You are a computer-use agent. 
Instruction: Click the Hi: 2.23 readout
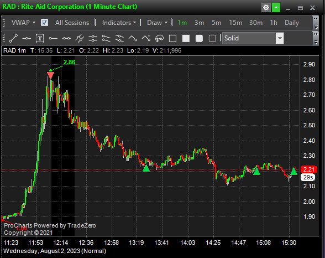[x=113, y=50]
